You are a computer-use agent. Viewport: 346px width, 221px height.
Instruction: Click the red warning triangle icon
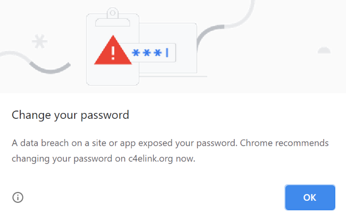pos(112,52)
